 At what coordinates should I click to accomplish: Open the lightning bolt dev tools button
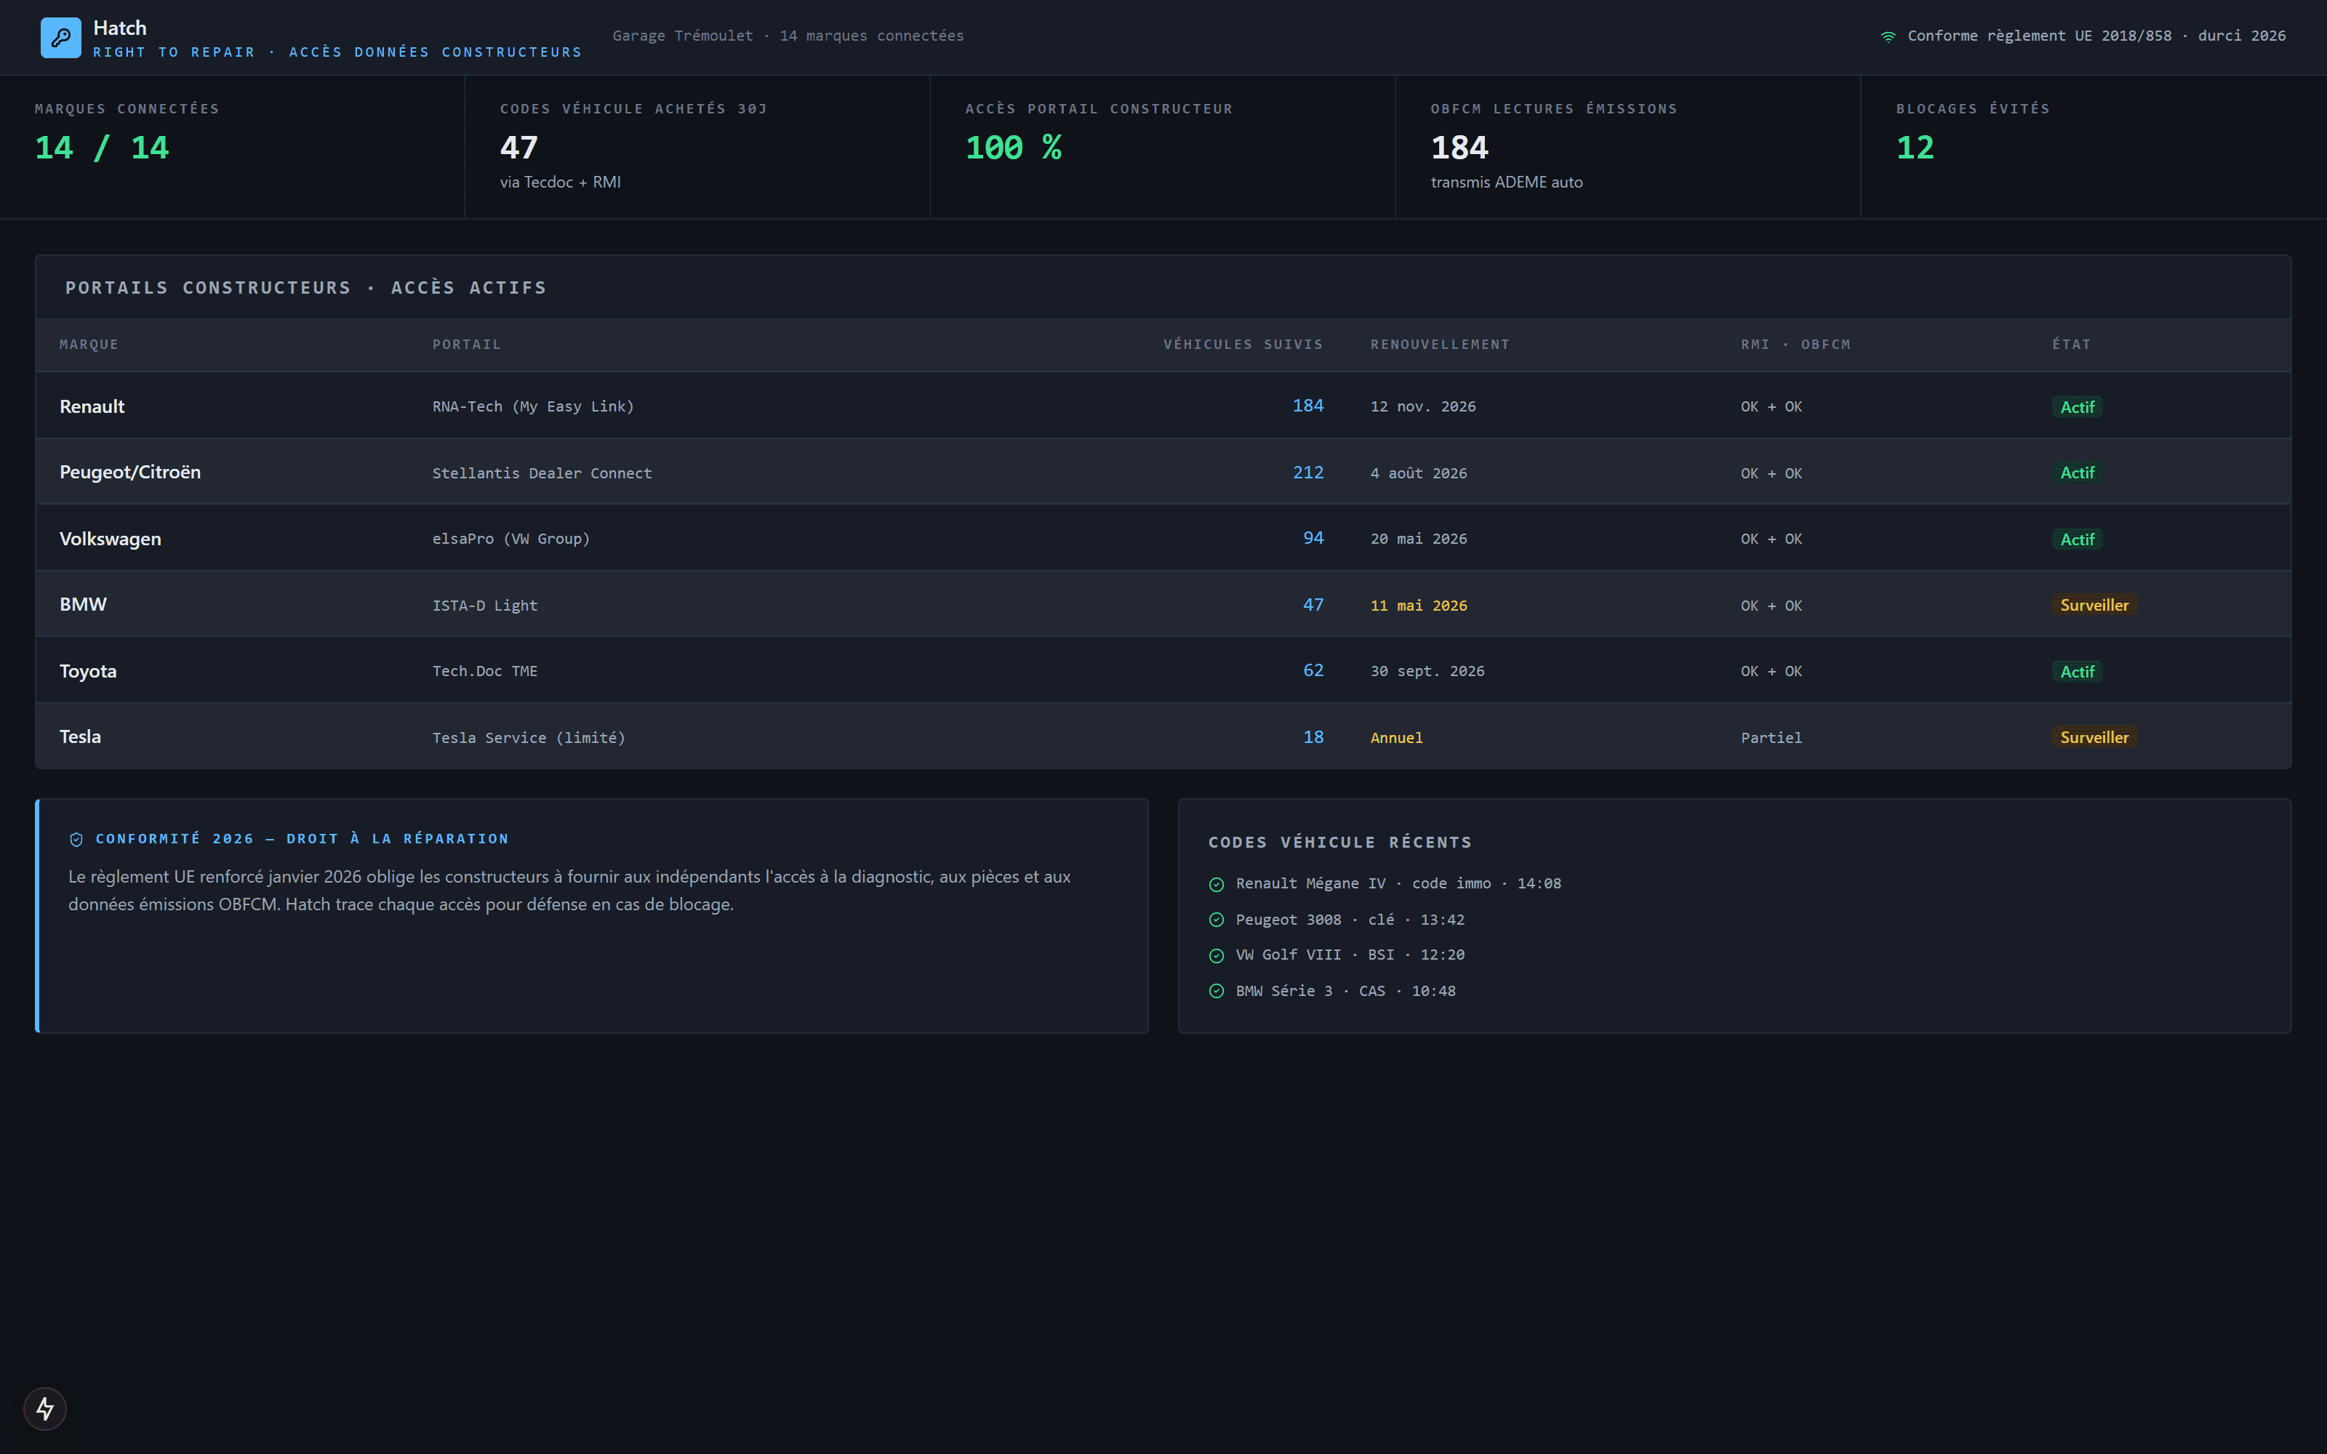45,1409
